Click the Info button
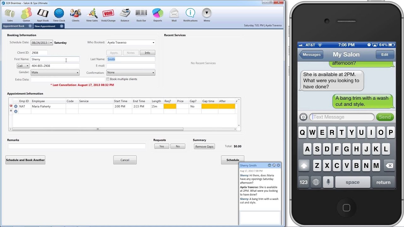Image resolution: width=404 pixels, height=227 pixels. pos(147,53)
